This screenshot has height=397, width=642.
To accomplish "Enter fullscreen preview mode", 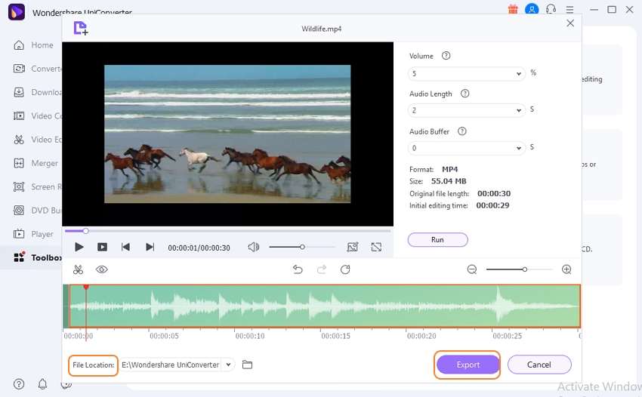I will pyautogui.click(x=376, y=247).
